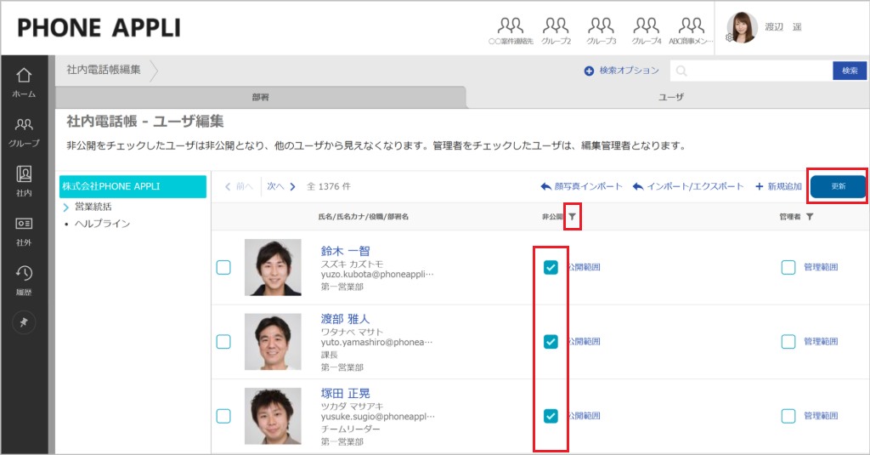Screen dimensions: 870x455
Task: Click the 更新 update button
Action: 838,186
